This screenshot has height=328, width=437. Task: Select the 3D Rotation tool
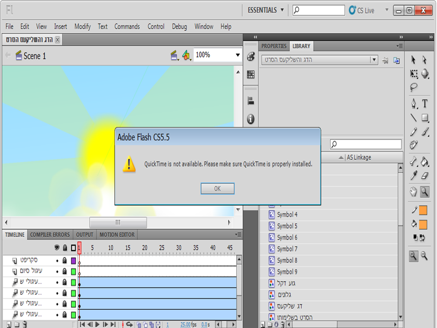point(425,74)
